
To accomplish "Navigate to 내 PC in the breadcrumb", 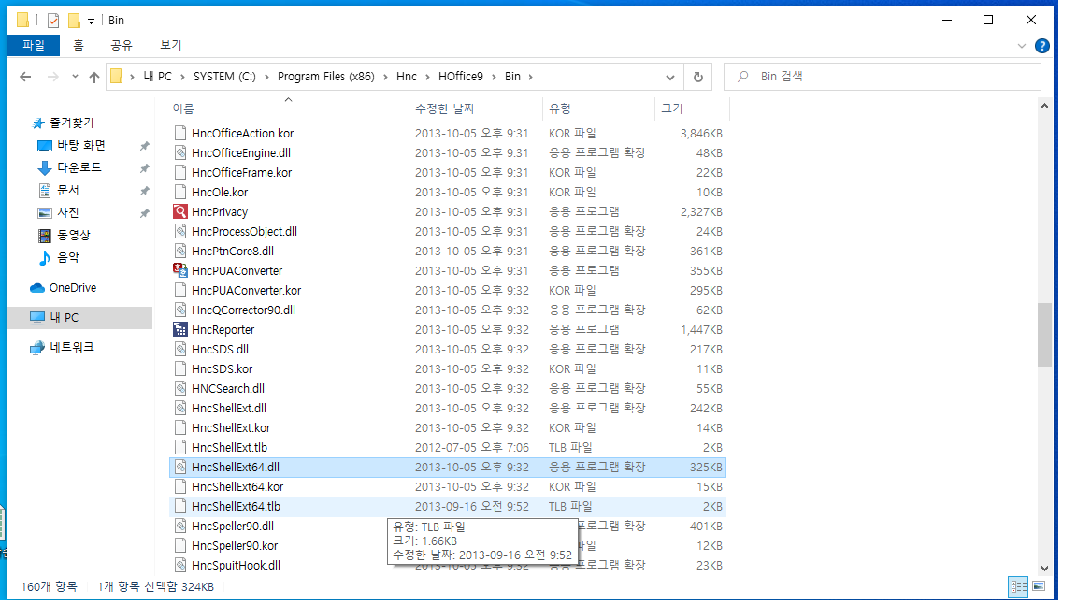I will pos(158,77).
